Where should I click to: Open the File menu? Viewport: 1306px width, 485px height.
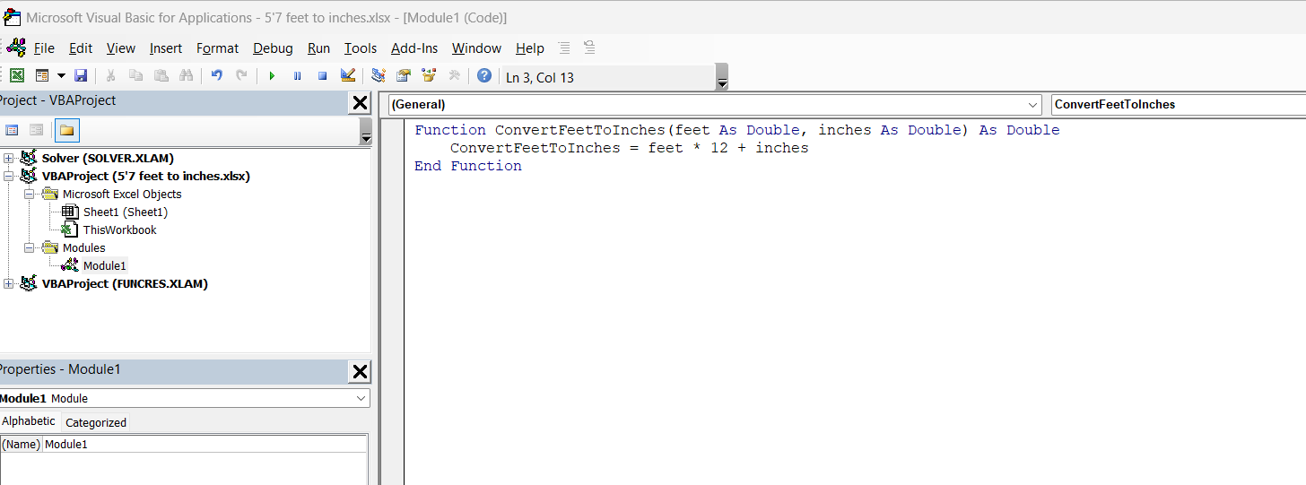[x=44, y=48]
